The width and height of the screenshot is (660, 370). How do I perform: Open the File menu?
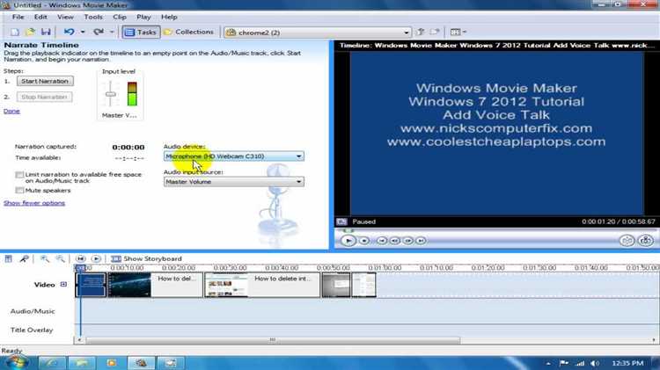[18, 17]
